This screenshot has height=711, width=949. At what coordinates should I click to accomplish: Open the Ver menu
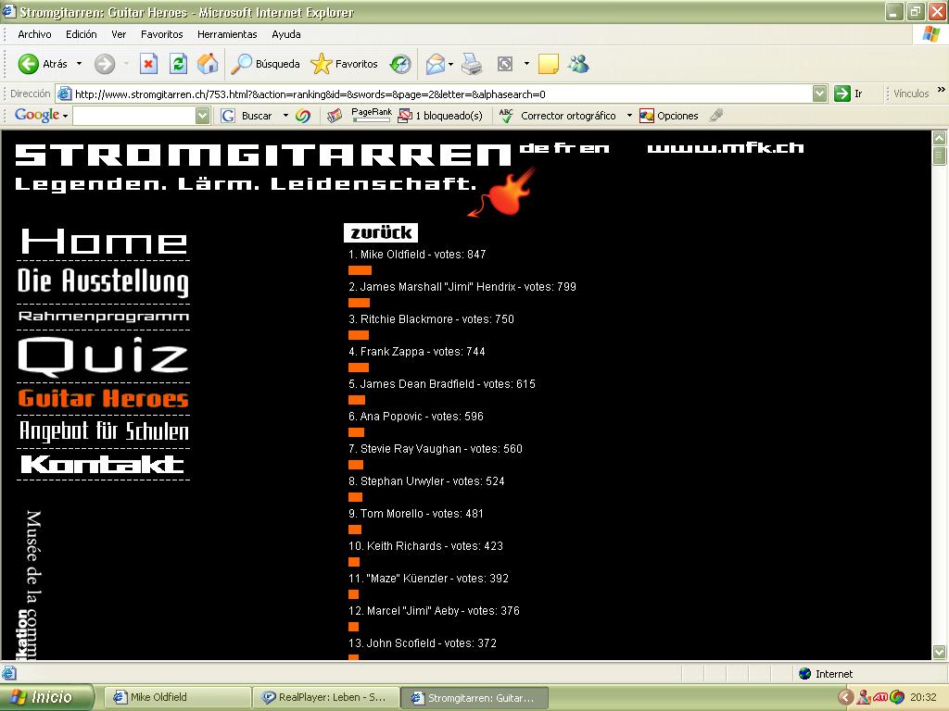[x=119, y=34]
